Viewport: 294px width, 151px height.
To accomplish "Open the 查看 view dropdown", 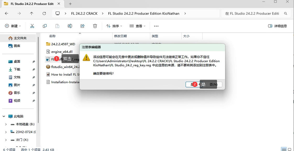I will point(137,26).
